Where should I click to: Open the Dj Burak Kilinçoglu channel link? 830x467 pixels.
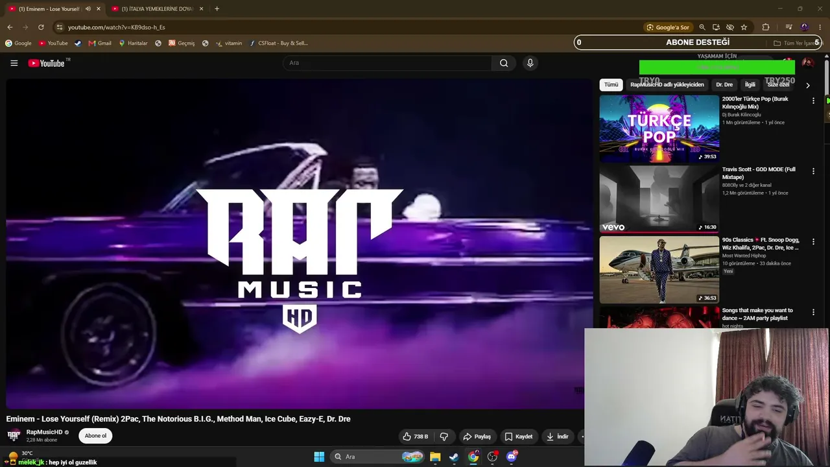[x=742, y=115]
